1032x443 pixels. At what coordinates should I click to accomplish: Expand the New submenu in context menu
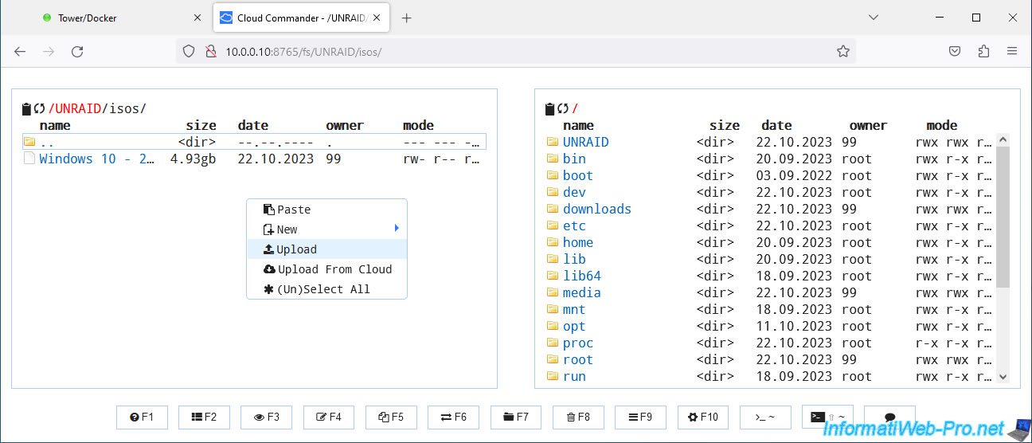point(326,229)
